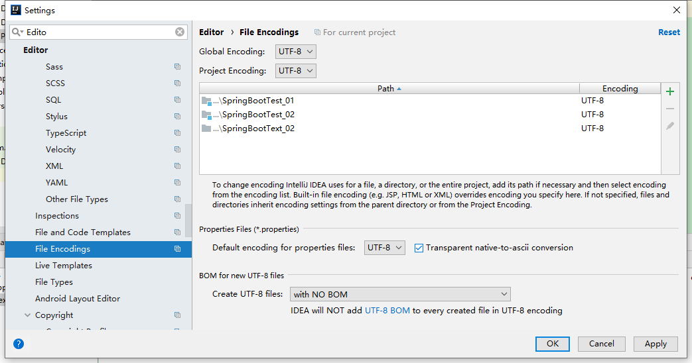The height and width of the screenshot is (363, 692).
Task: Click the settings tree vertical scrollbar
Action: point(188,221)
